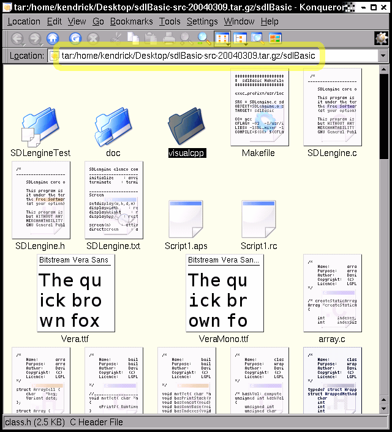
Task: Open the Tools menu
Action: click(170, 21)
